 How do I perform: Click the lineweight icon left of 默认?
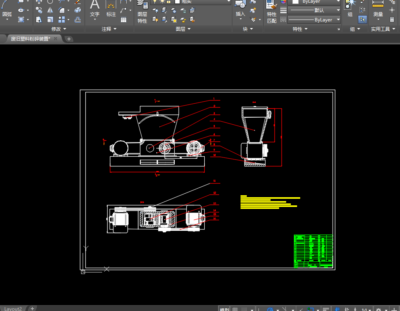pyautogui.click(x=283, y=10)
